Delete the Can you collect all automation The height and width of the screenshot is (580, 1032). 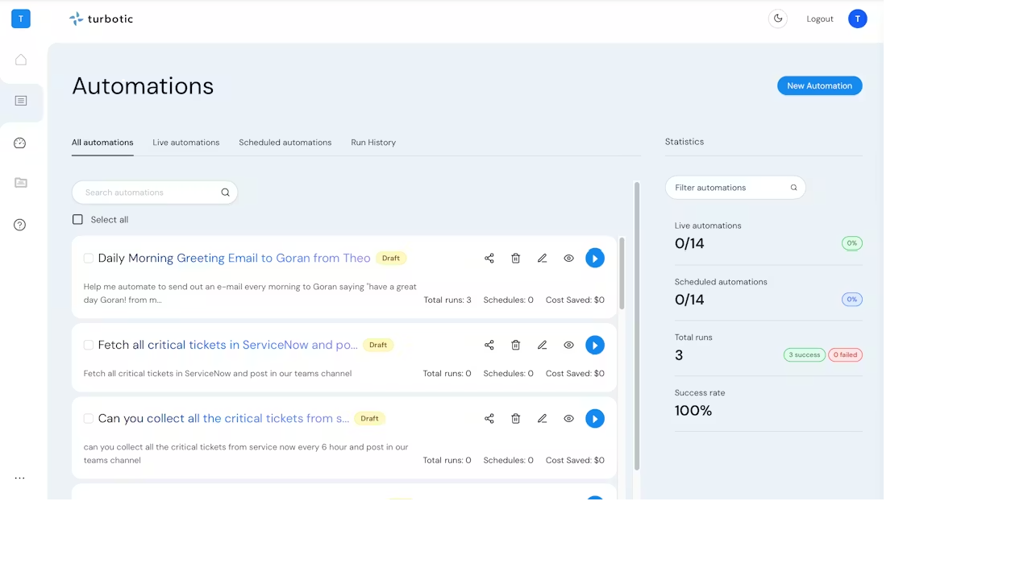[x=516, y=419]
